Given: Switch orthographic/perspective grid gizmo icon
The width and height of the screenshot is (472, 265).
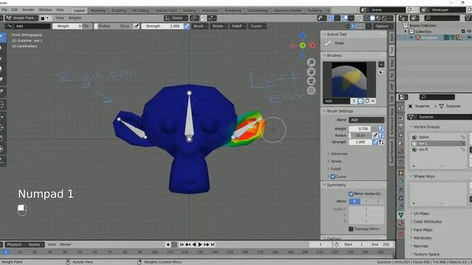Looking at the screenshot, I should click(x=311, y=90).
